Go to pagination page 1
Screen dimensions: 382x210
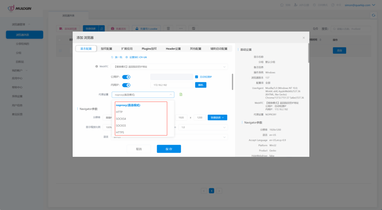pyautogui.click(x=212, y=191)
